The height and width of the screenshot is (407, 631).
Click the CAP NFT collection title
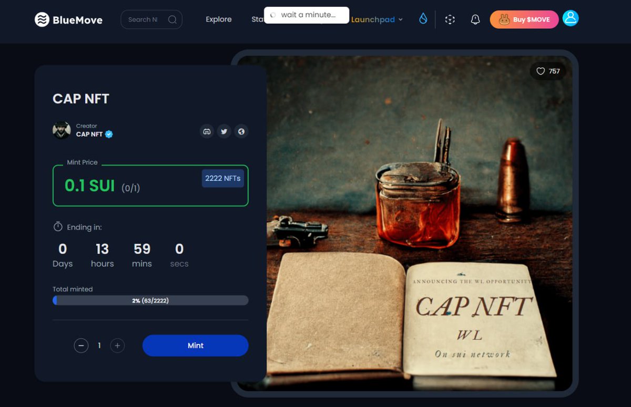coord(81,98)
